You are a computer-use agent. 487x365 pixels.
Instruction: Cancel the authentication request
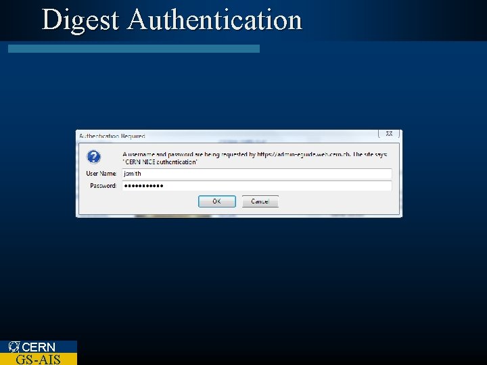(x=260, y=201)
